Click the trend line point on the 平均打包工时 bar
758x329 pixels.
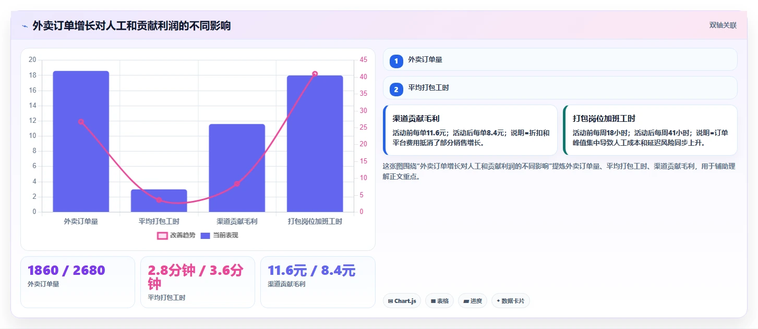[159, 200]
